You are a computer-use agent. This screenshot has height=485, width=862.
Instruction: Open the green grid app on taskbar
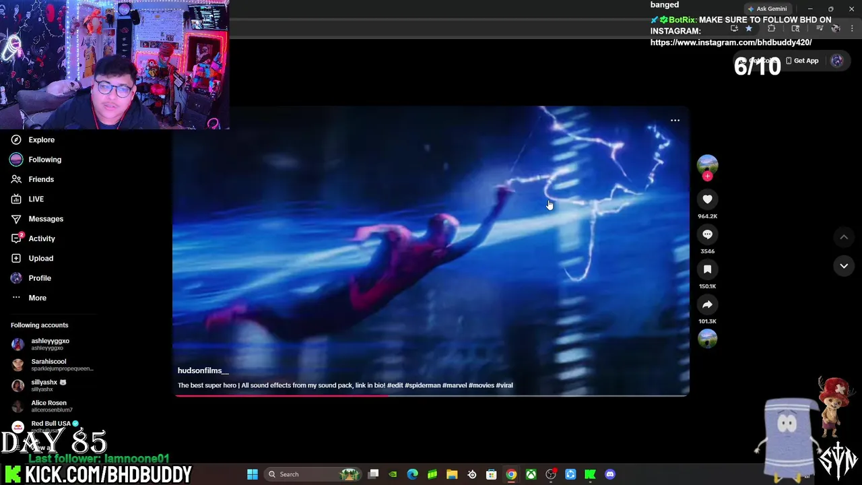[432, 474]
